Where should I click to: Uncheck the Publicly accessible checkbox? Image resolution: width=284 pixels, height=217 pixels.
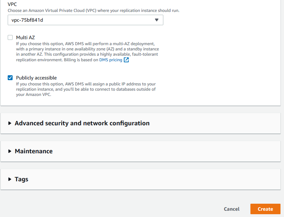pos(10,78)
